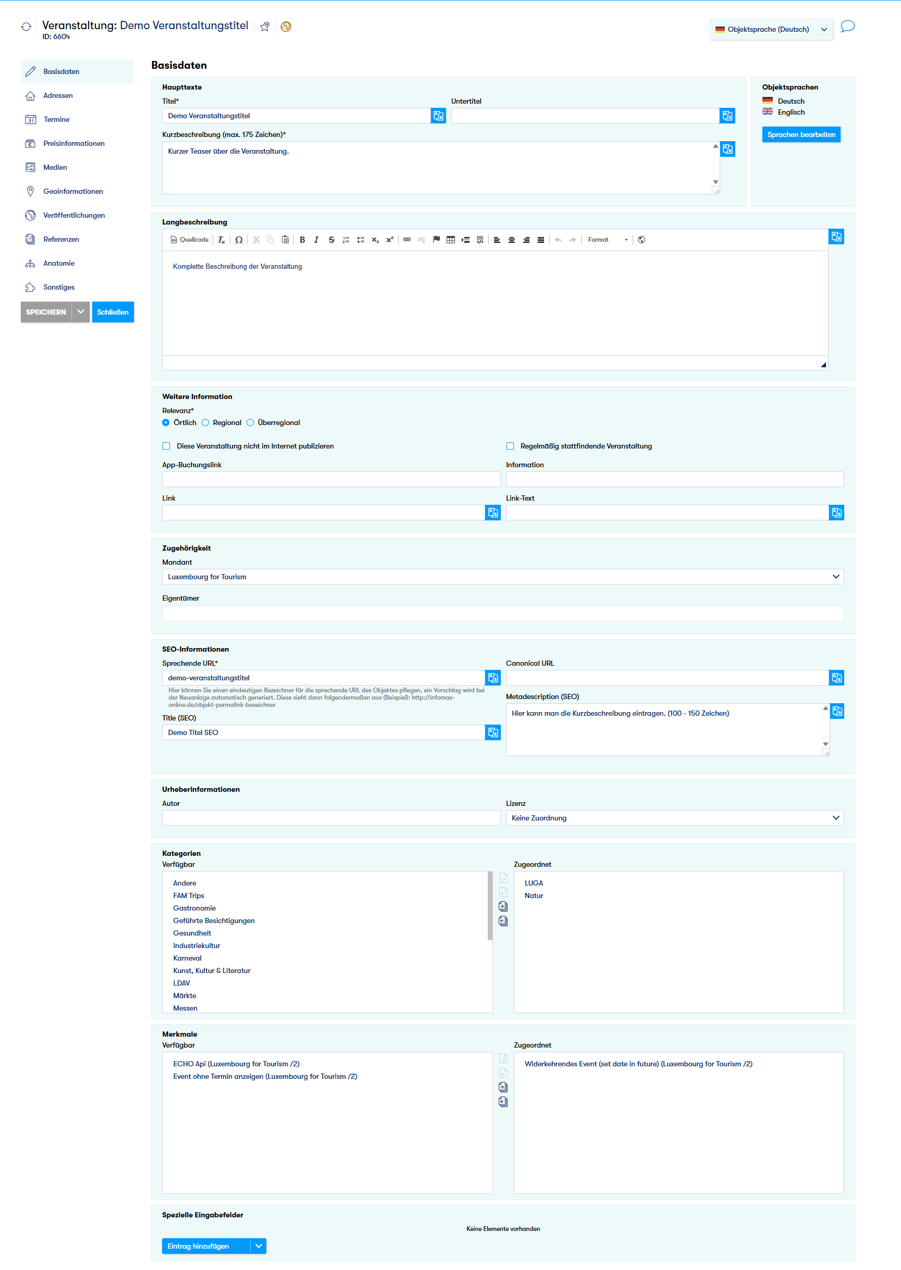Insert an anchor using the flag icon

tap(436, 240)
